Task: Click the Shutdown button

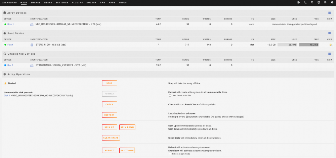Action: (x=127, y=151)
